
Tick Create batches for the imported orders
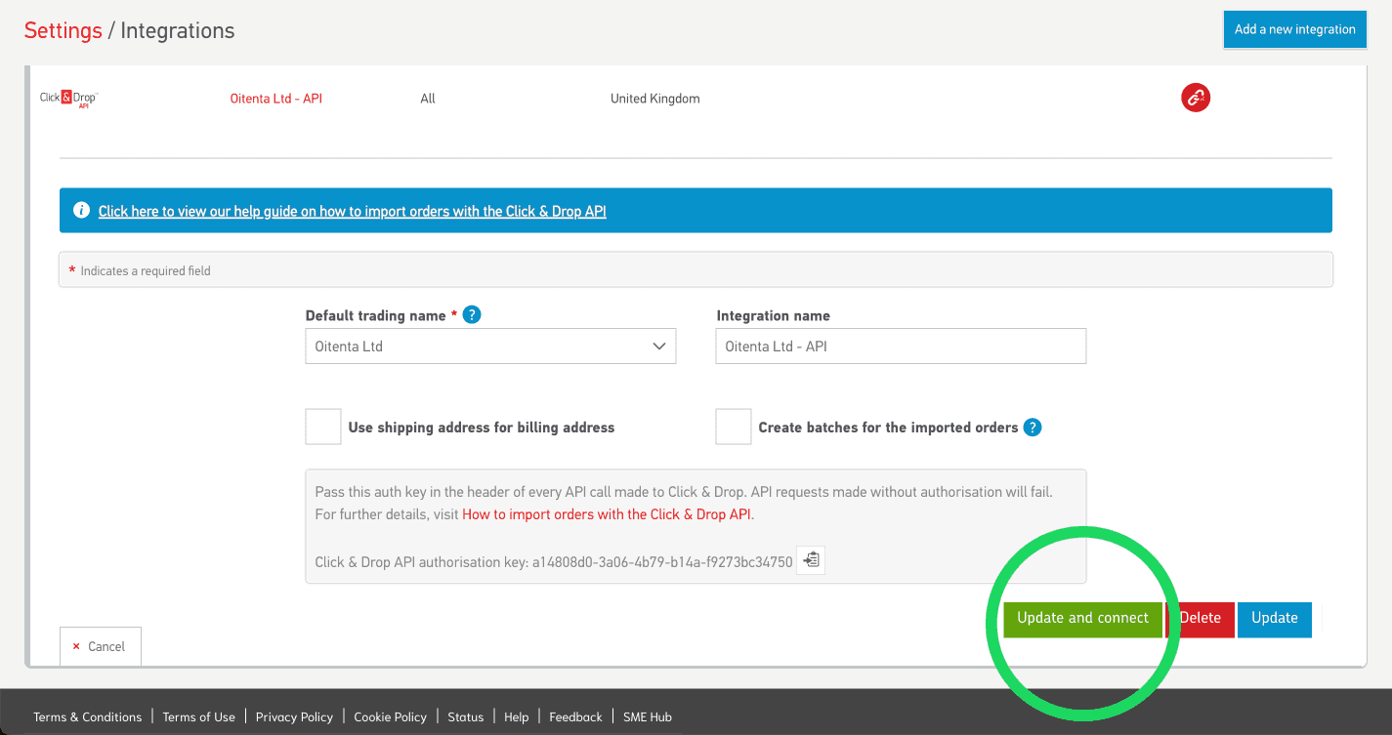point(734,427)
